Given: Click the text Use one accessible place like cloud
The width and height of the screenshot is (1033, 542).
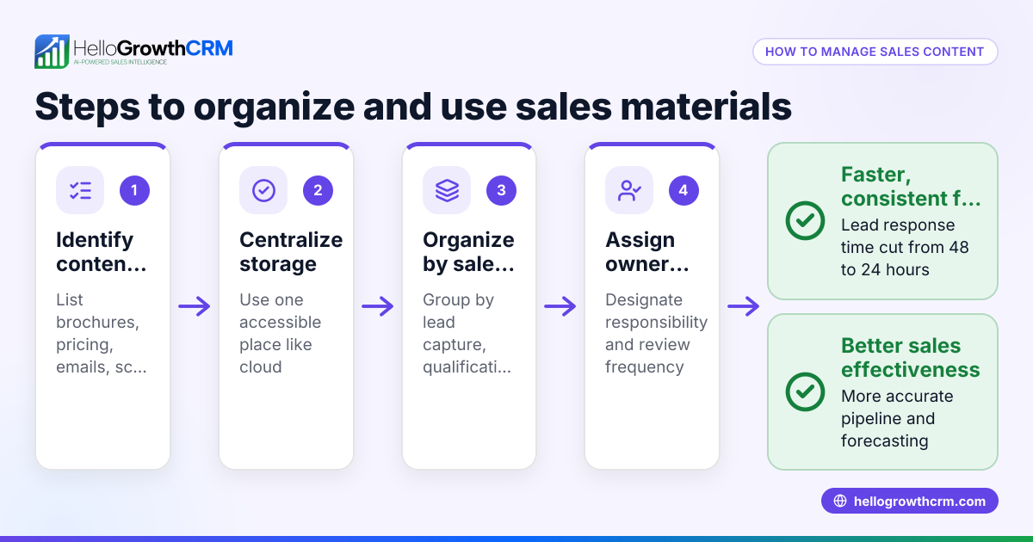Looking at the screenshot, I should click(x=281, y=334).
